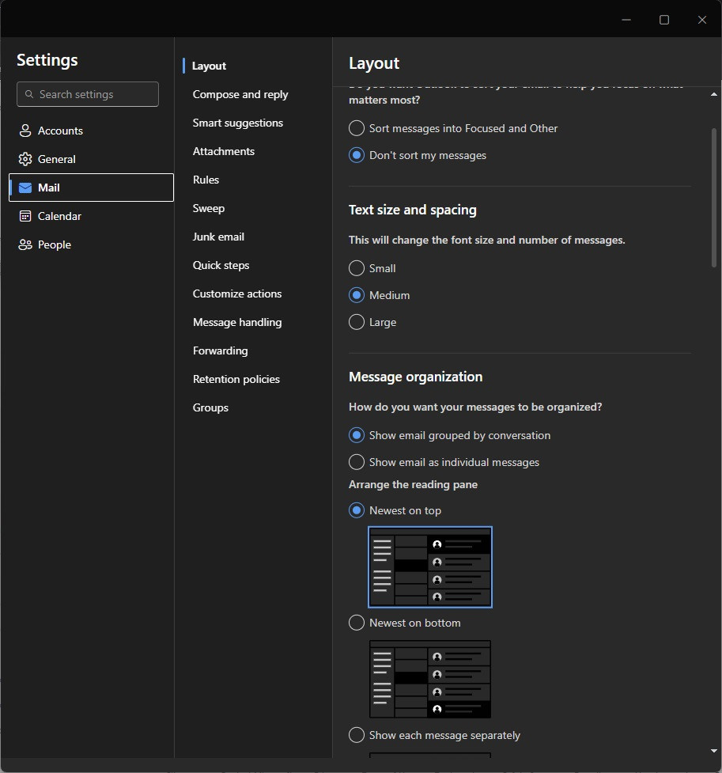
Task: Click the People icon in sidebar
Action: pyautogui.click(x=25, y=245)
